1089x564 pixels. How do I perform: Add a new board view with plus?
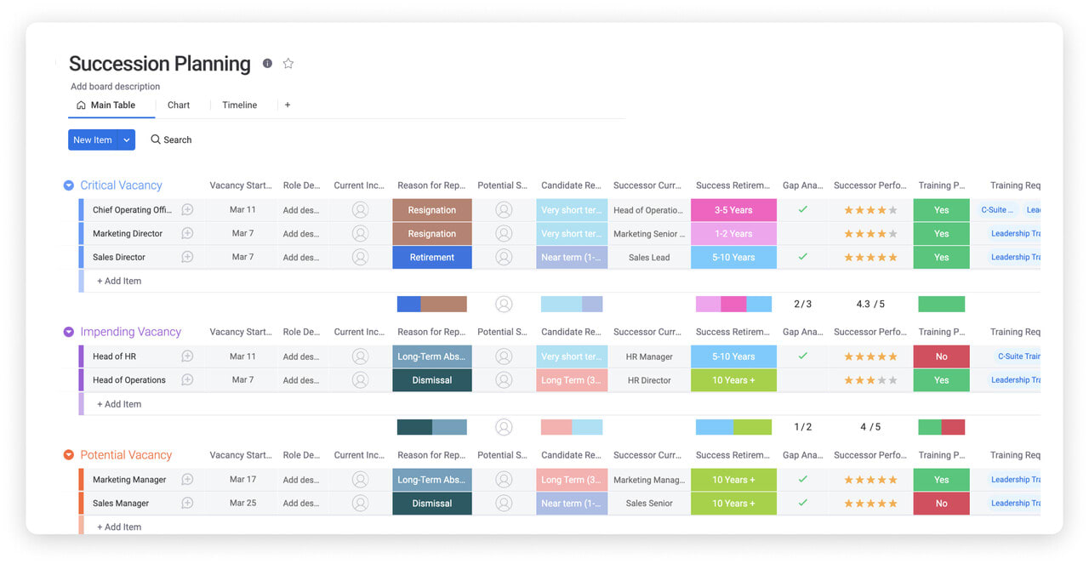tap(288, 105)
